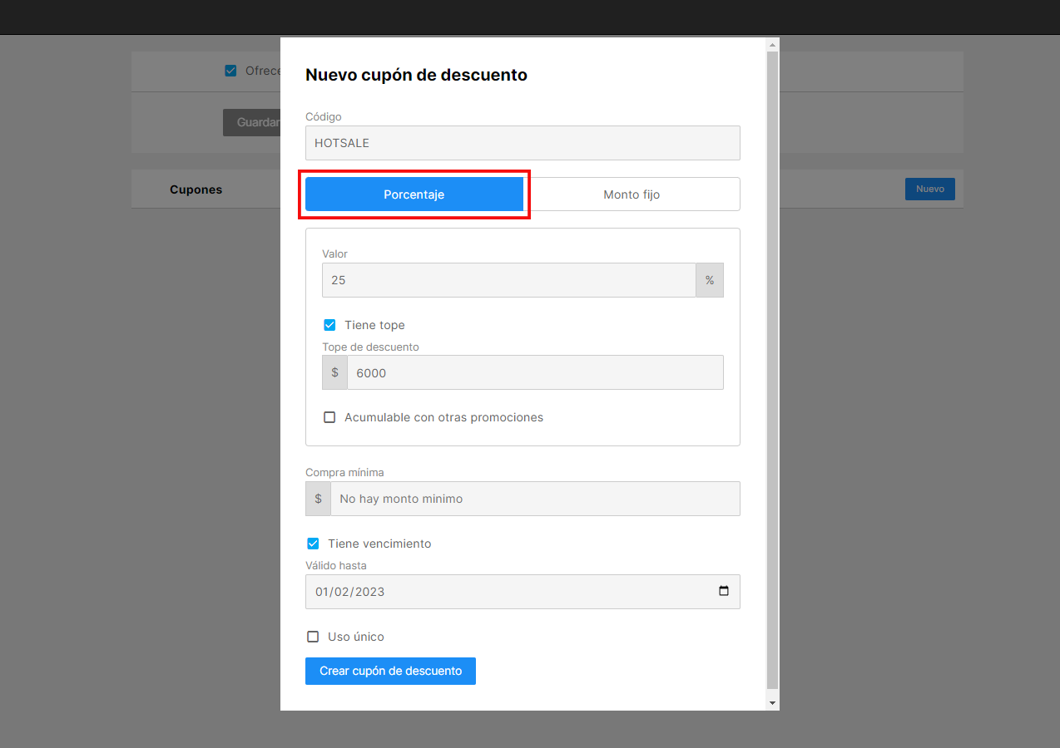Click the Nuevo button in Cupones section
This screenshot has height=748, width=1060.
pos(929,189)
